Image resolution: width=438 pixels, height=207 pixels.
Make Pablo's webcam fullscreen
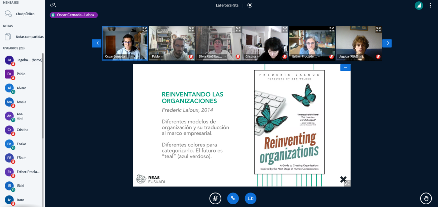(x=191, y=29)
